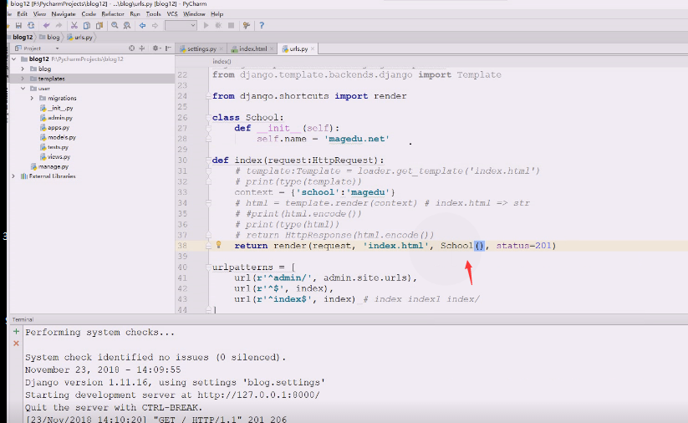
Task: Click urls.py in breadcrumb bar
Action: [x=80, y=38]
